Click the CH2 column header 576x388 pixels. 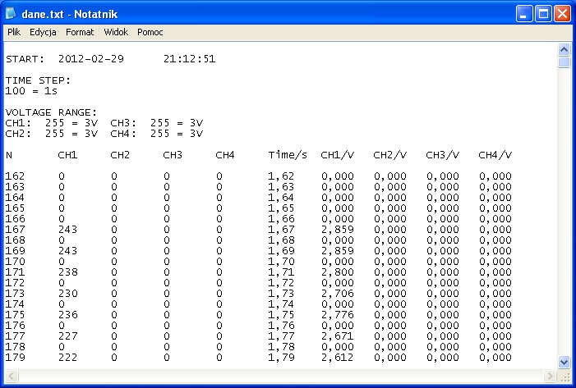point(120,155)
